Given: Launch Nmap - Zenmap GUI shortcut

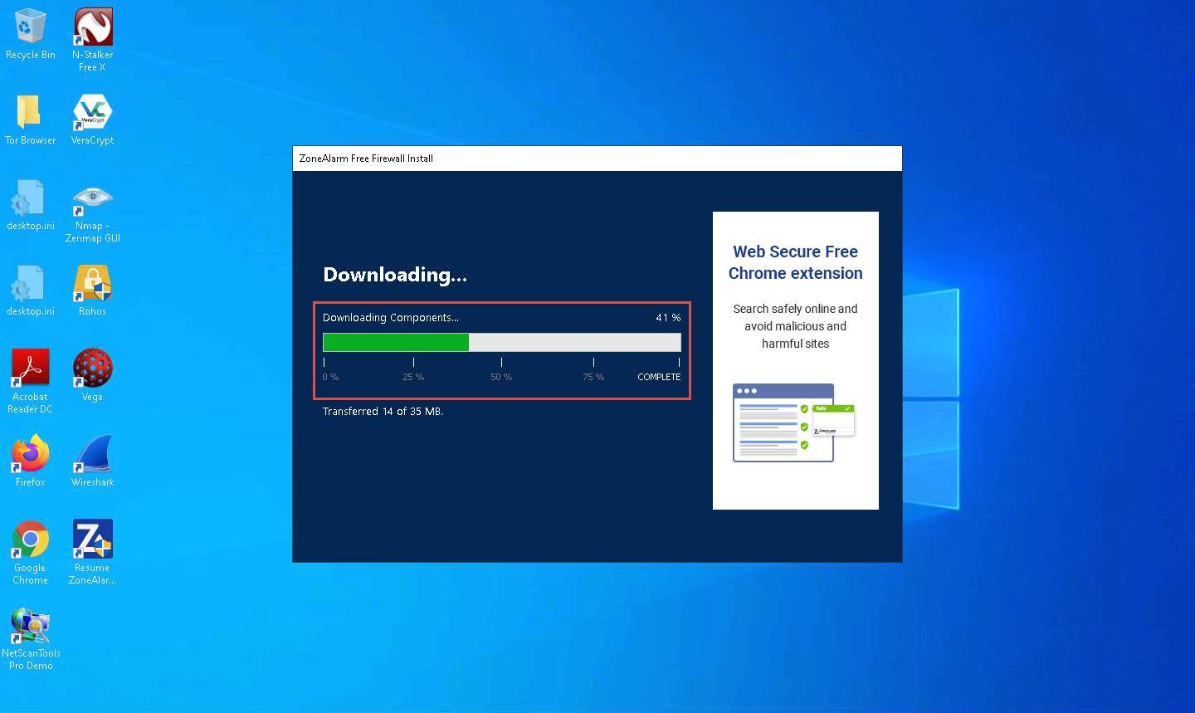Looking at the screenshot, I should point(93,212).
